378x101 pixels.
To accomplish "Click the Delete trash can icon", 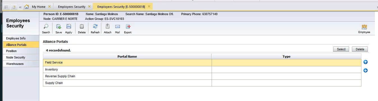I will (x=82, y=27).
